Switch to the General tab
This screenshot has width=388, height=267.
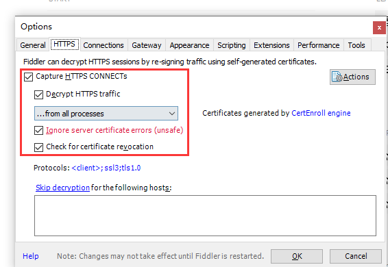(33, 45)
